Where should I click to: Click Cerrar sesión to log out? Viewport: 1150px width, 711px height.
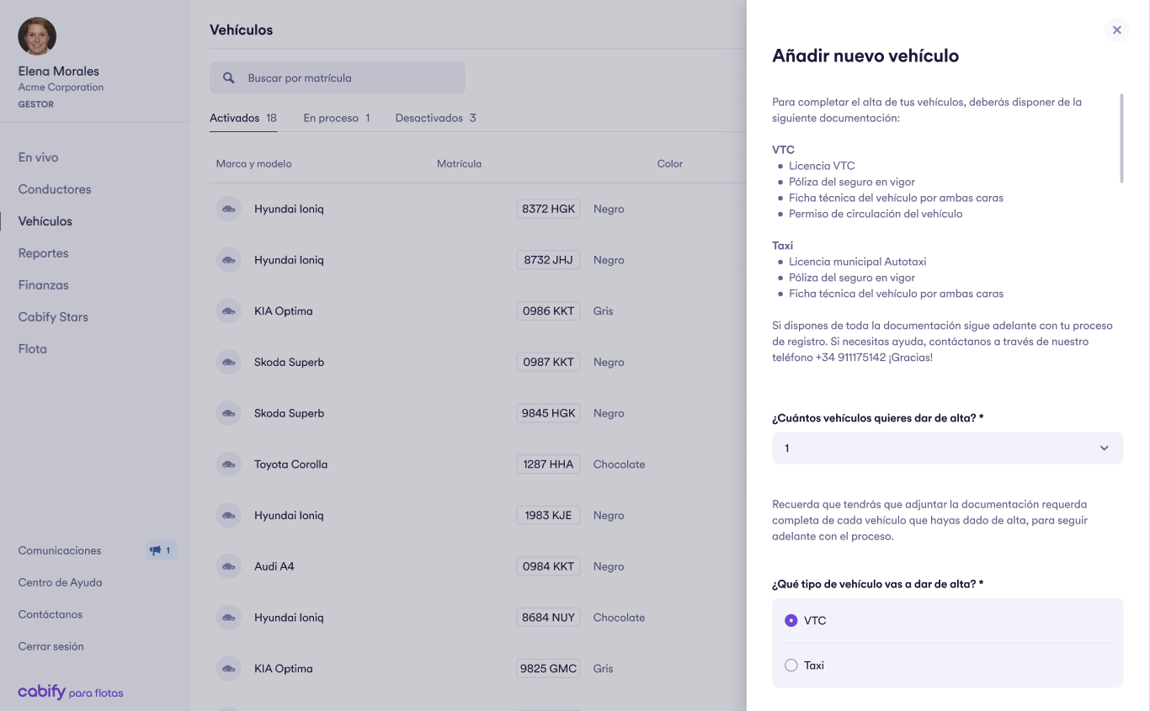51,646
